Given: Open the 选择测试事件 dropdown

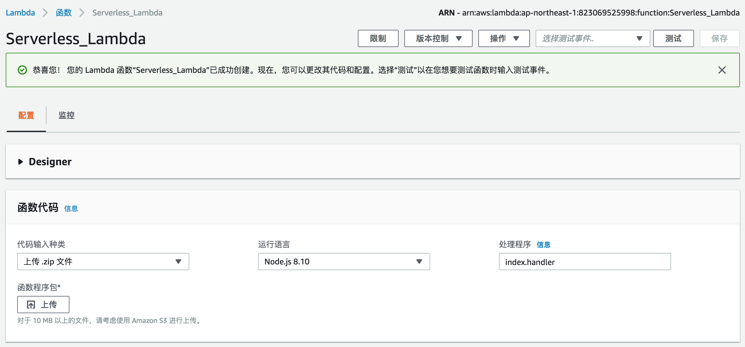Looking at the screenshot, I should (x=592, y=38).
